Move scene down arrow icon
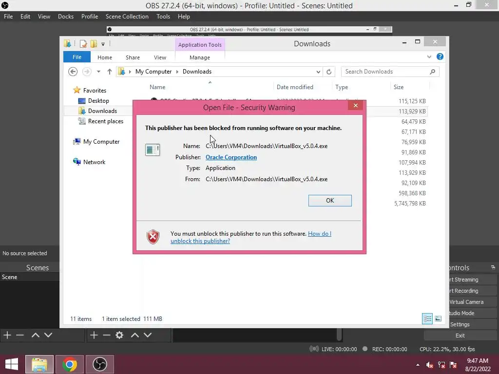 click(48, 335)
